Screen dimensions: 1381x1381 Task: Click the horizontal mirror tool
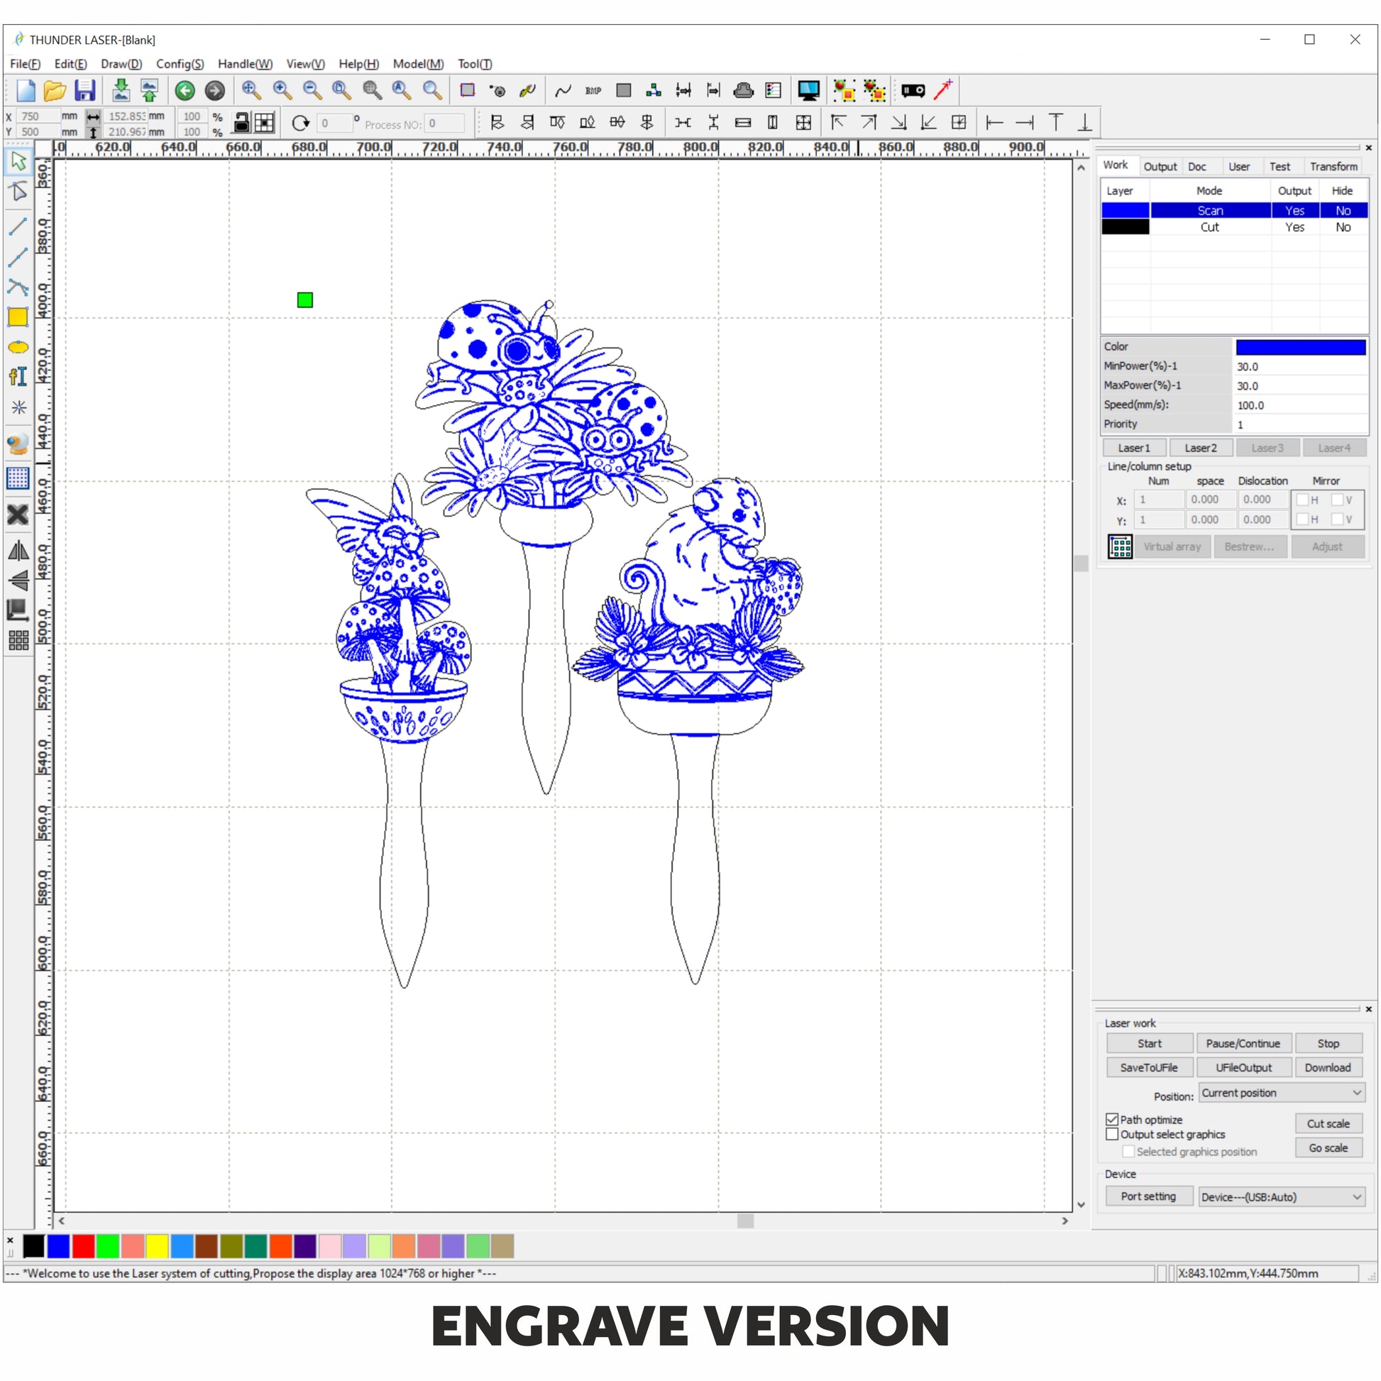(x=18, y=551)
